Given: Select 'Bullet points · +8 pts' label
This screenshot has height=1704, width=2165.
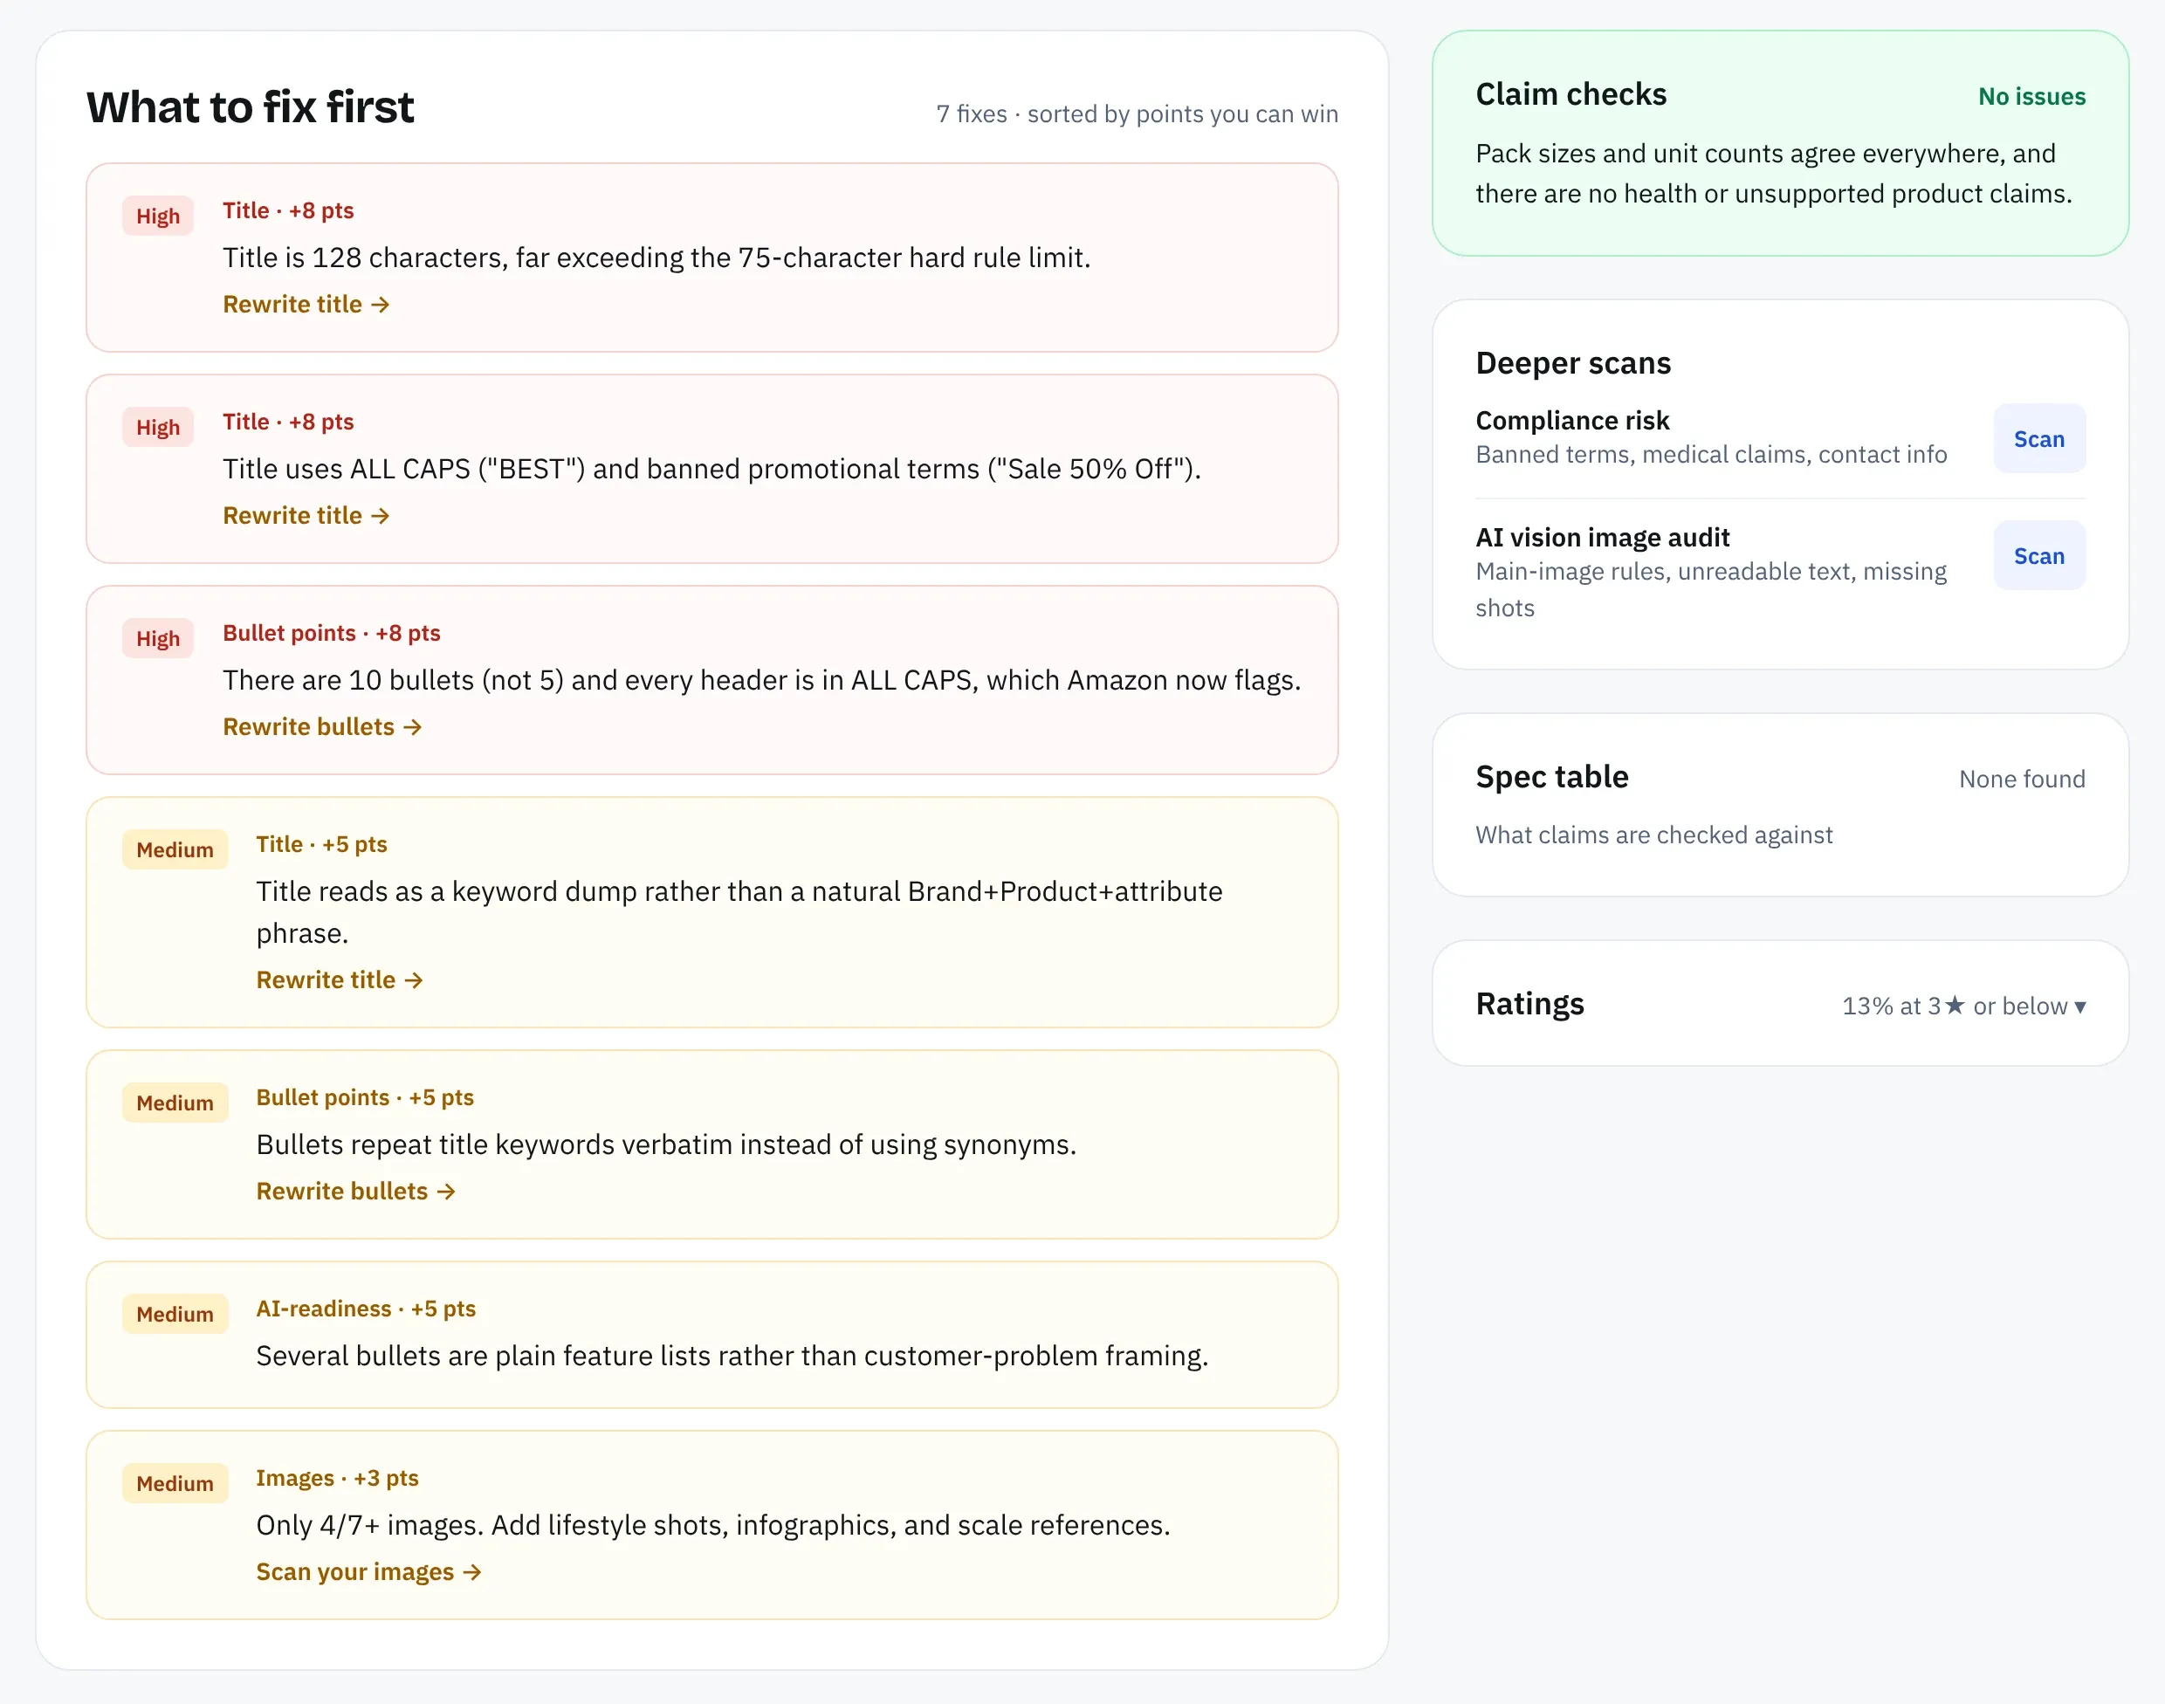Looking at the screenshot, I should (331, 634).
